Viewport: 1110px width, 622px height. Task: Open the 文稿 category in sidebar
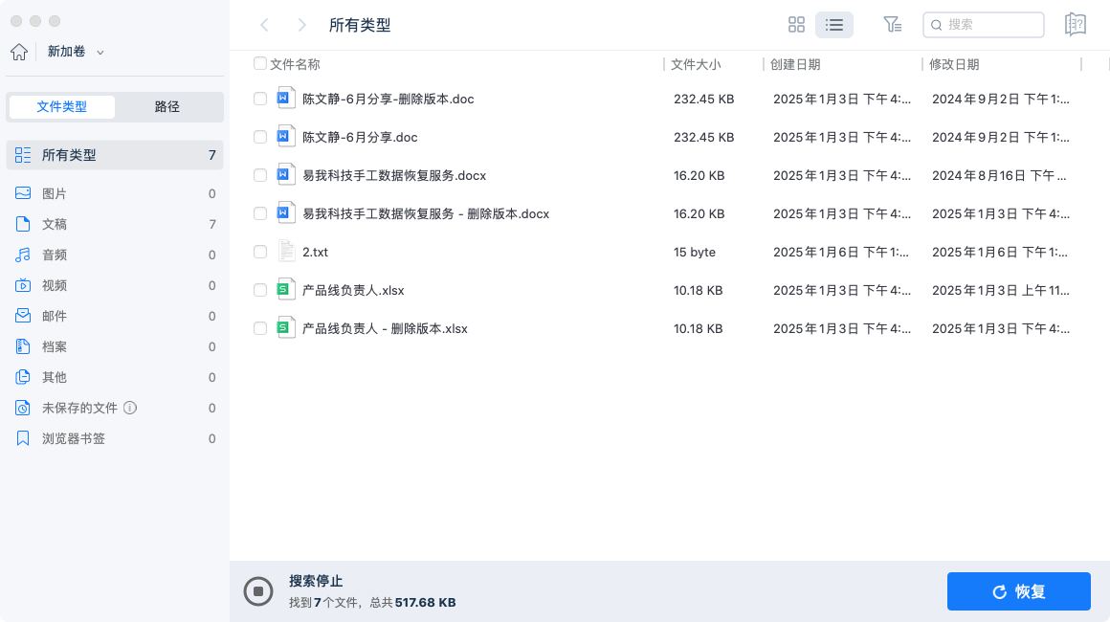point(55,224)
